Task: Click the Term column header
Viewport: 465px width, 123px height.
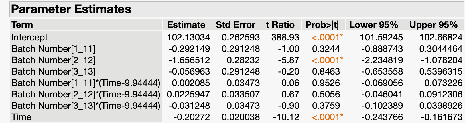Action: [22, 25]
